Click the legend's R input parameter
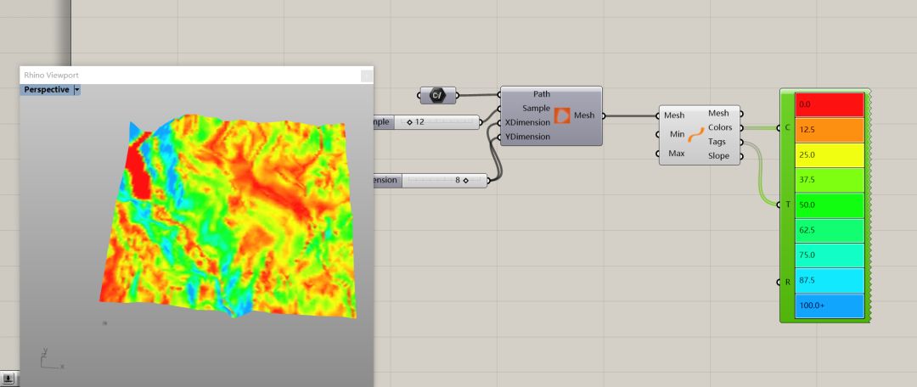917x387 pixels. coord(787,282)
